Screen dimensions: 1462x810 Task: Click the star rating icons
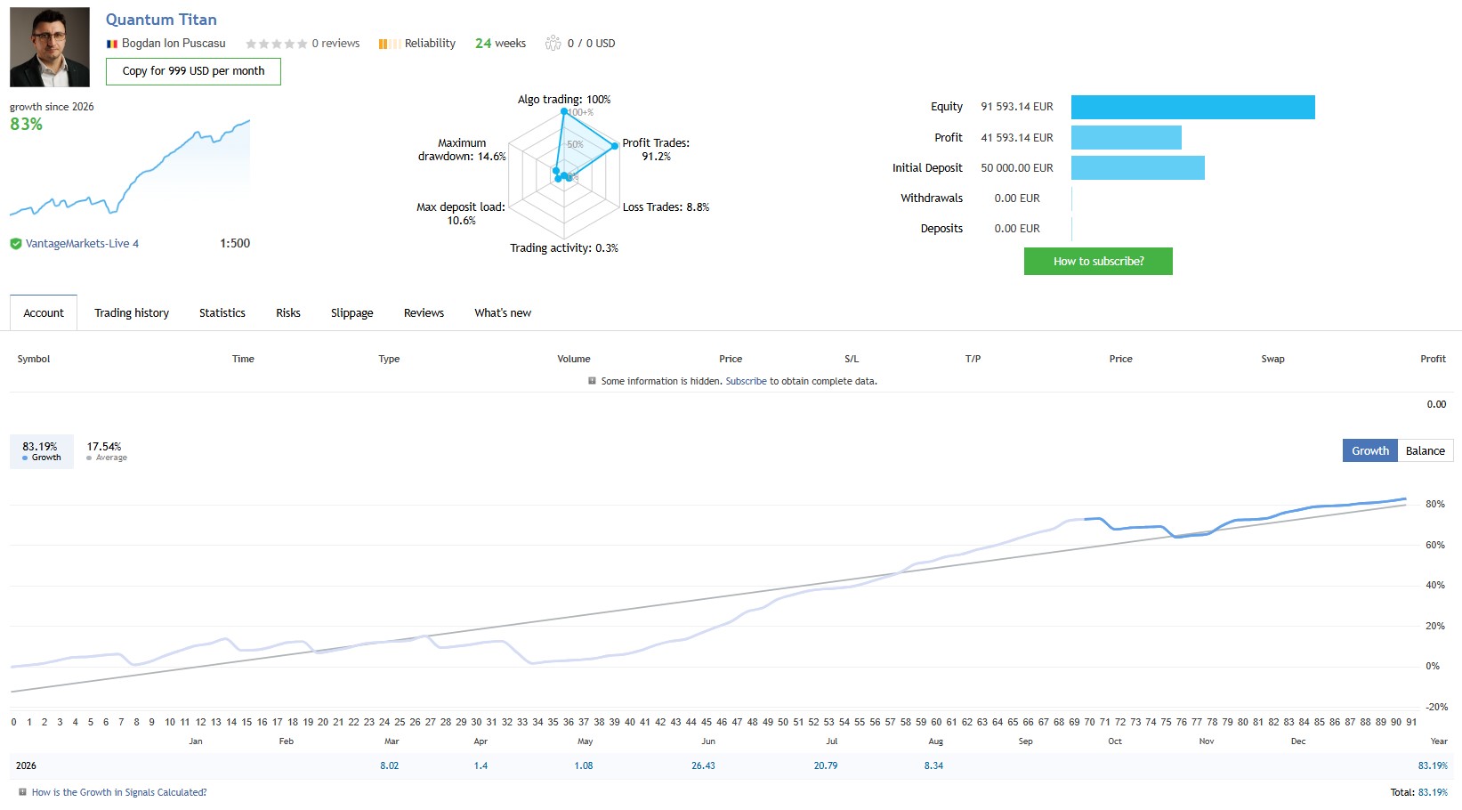coord(276,44)
